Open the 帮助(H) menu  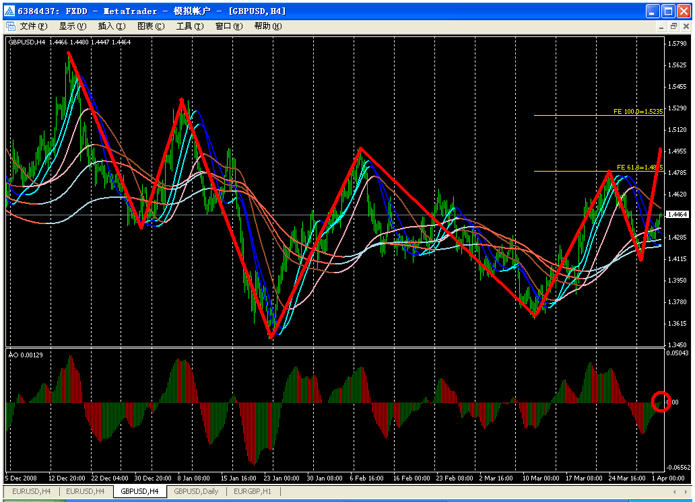pyautogui.click(x=267, y=26)
